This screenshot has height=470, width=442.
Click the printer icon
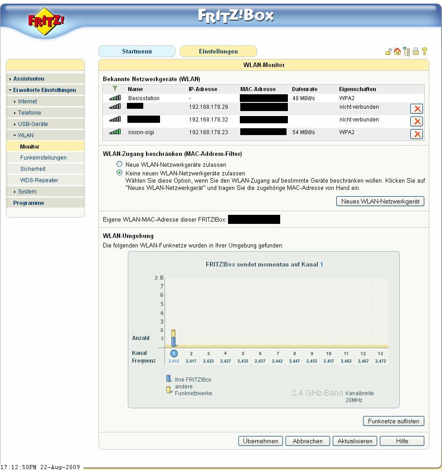pos(416,52)
